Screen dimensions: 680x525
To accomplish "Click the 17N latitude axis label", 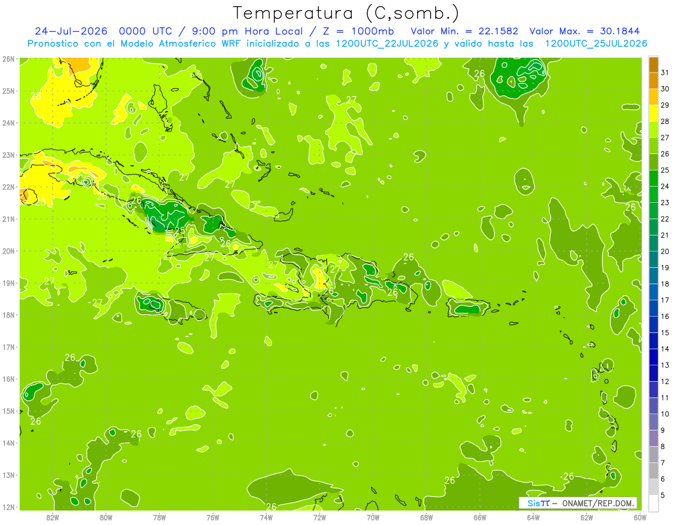I will 8,347.
